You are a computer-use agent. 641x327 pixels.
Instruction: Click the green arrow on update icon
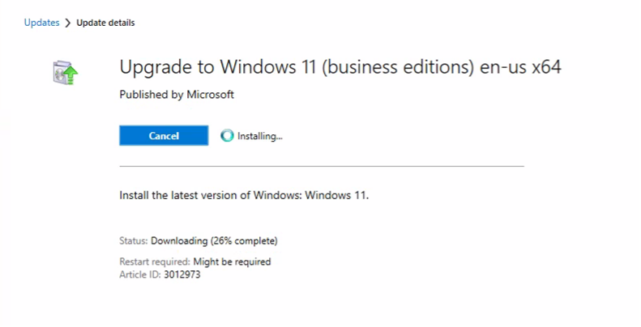[71, 75]
